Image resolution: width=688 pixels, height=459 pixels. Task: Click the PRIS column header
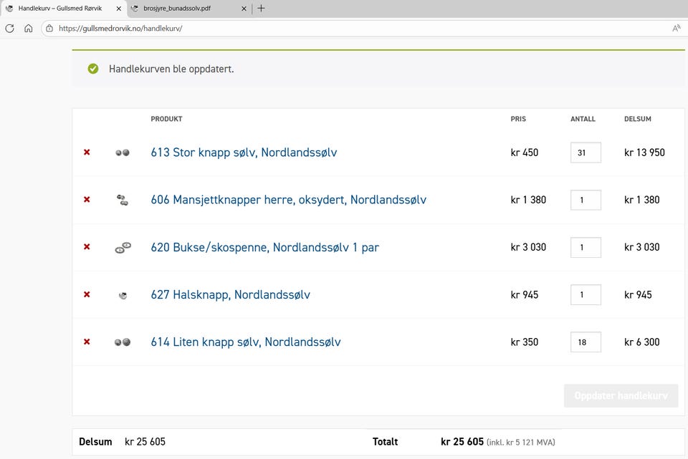pos(518,119)
